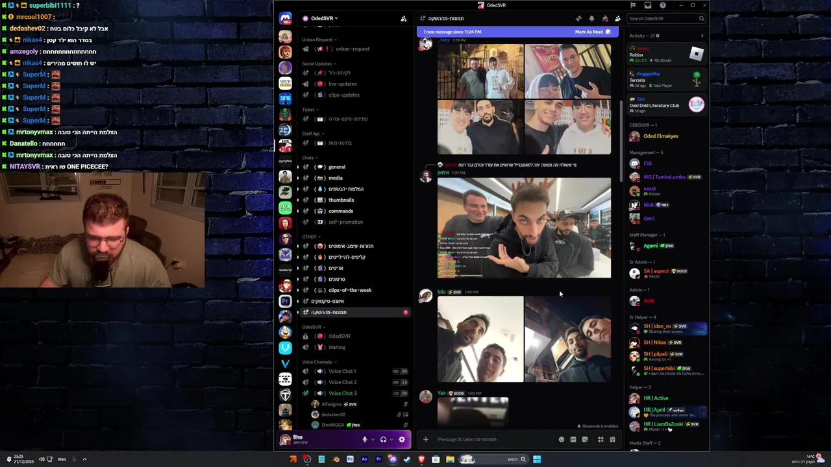Click the plus attach button in message bar
The height and width of the screenshot is (467, 831).
click(426, 440)
